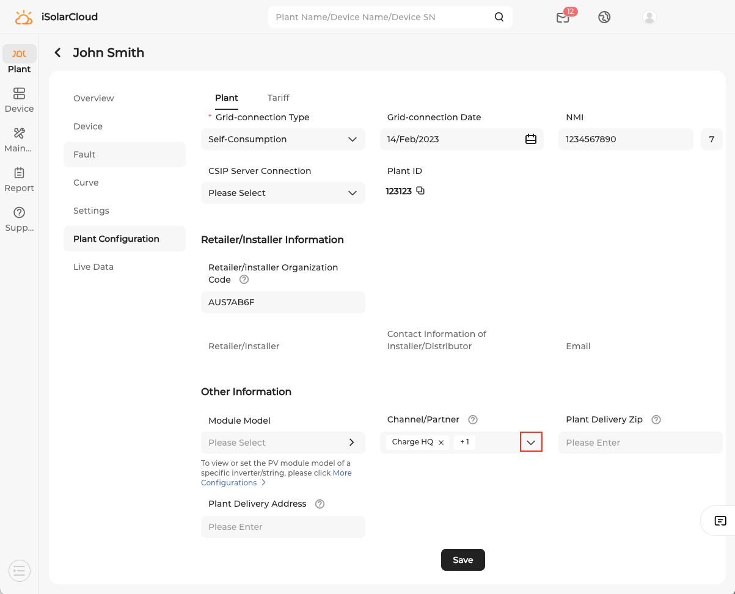Click the globe language icon
The width and height of the screenshot is (735, 594).
pos(604,17)
